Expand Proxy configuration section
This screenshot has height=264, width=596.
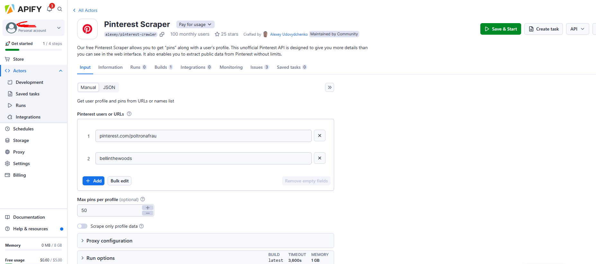click(x=206, y=241)
